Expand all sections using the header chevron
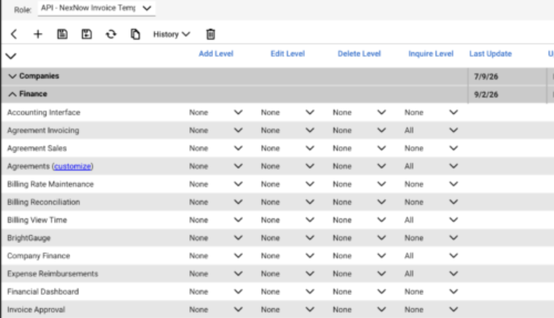This screenshot has height=318, width=554. click(x=11, y=56)
